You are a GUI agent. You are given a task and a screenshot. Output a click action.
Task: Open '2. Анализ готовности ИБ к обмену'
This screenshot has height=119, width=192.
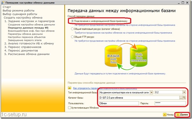(29, 43)
